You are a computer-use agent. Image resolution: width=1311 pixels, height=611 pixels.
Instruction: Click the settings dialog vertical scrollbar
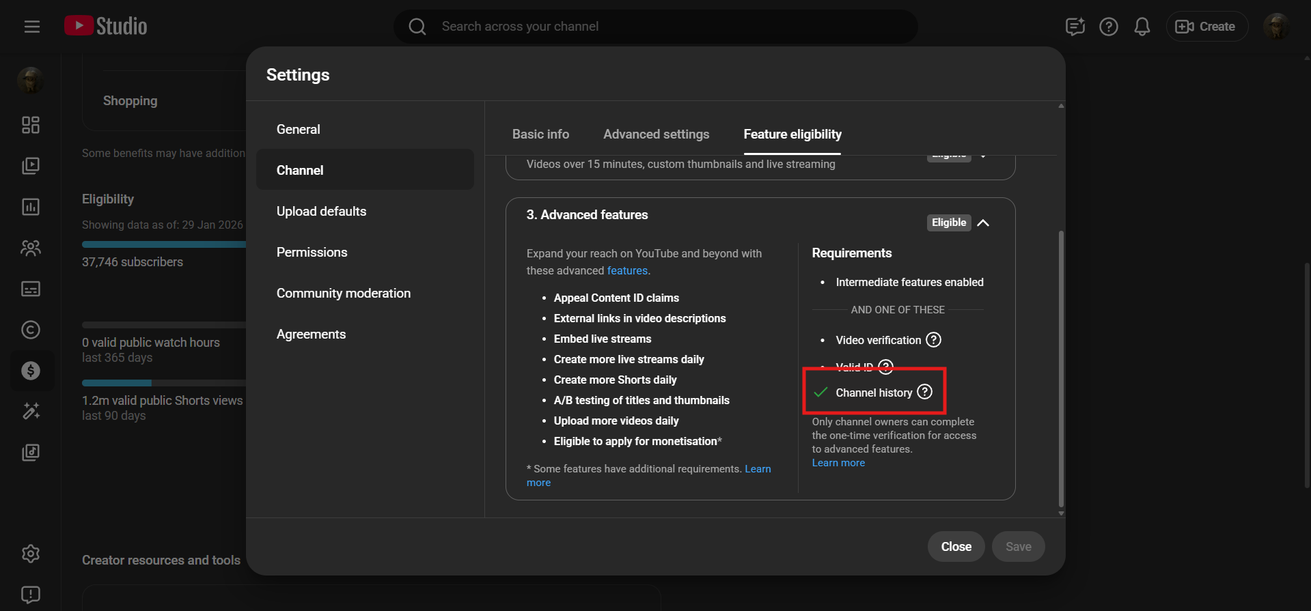pos(1061,369)
